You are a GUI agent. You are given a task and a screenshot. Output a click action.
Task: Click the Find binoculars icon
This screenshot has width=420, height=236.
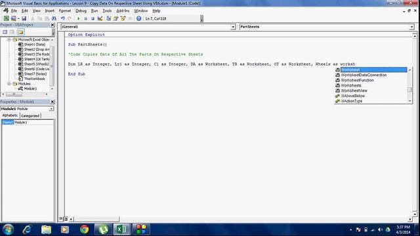click(54, 18)
